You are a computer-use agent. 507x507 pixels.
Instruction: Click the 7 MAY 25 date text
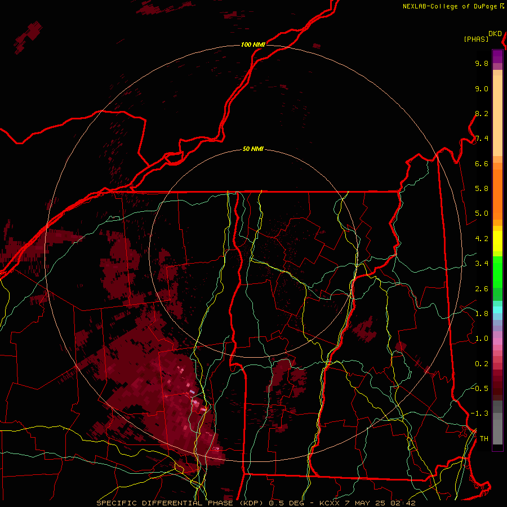(x=364, y=503)
